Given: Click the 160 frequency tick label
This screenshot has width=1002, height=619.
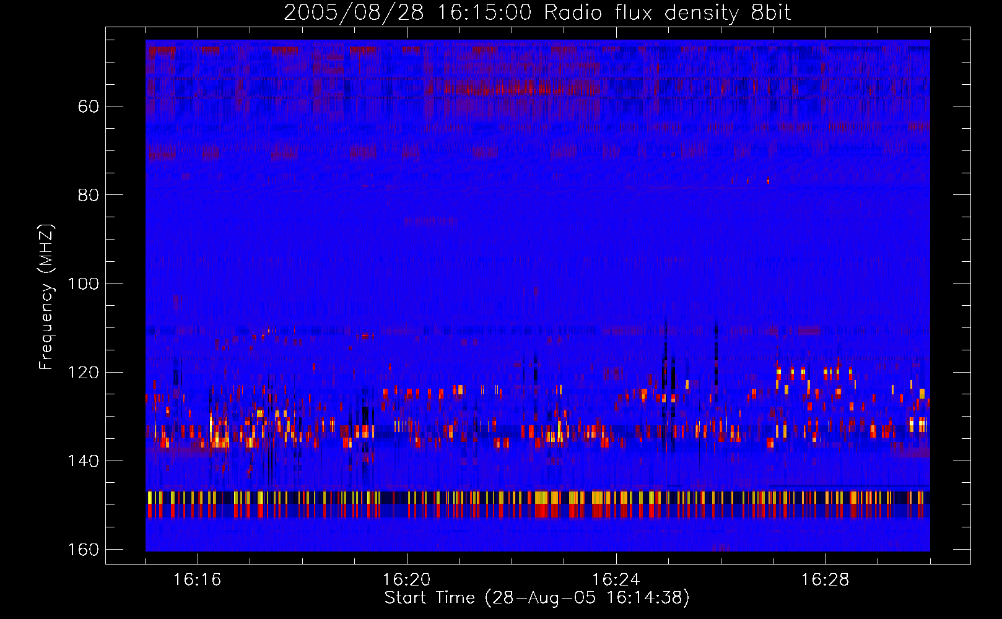Looking at the screenshot, I should coord(83,550).
